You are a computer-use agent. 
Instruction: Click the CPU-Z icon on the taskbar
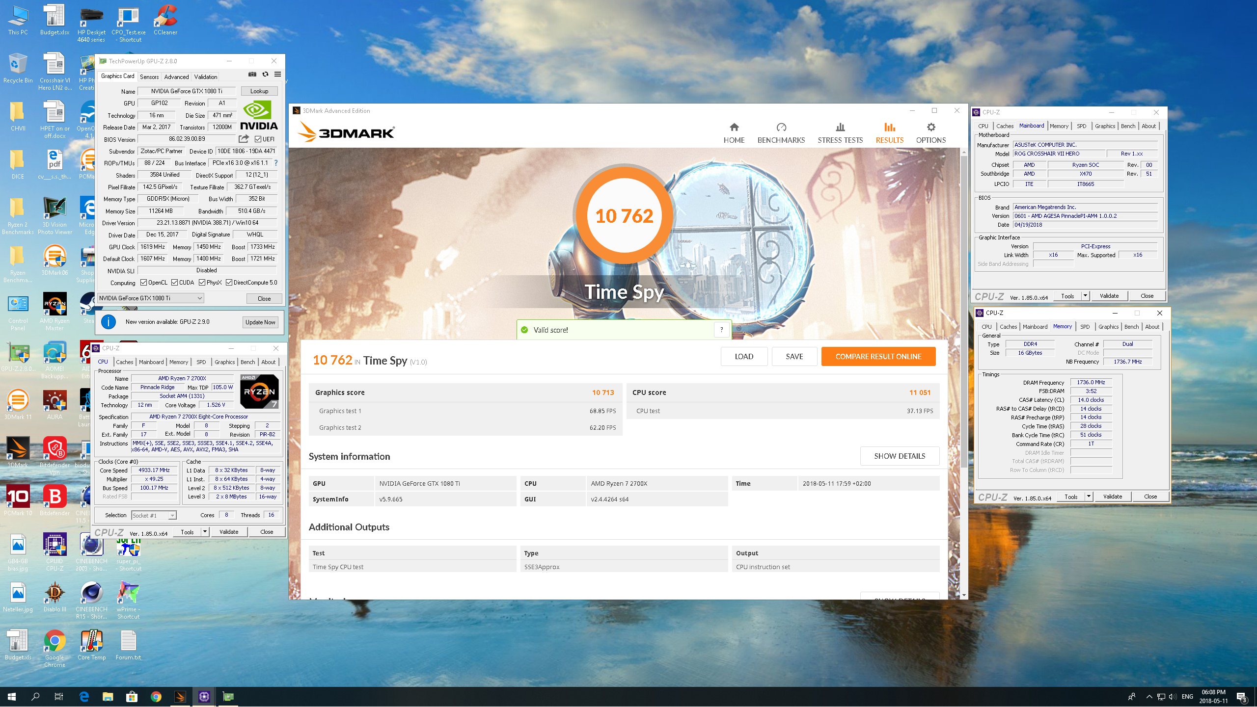coord(204,696)
